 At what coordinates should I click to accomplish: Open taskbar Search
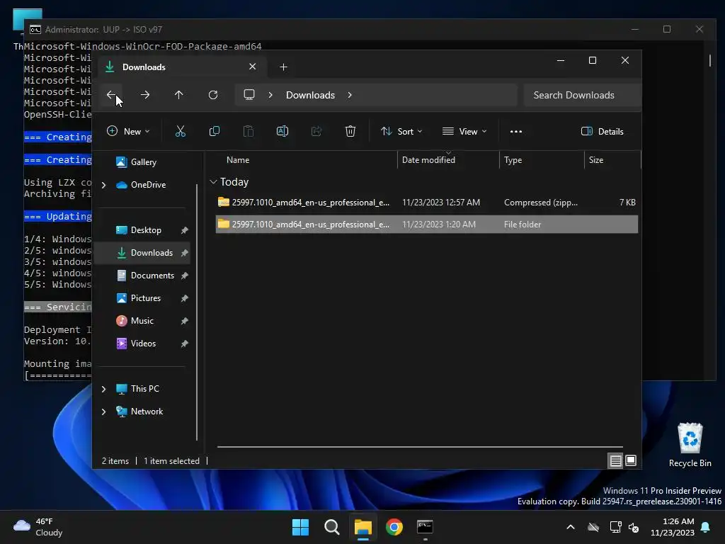click(x=331, y=527)
